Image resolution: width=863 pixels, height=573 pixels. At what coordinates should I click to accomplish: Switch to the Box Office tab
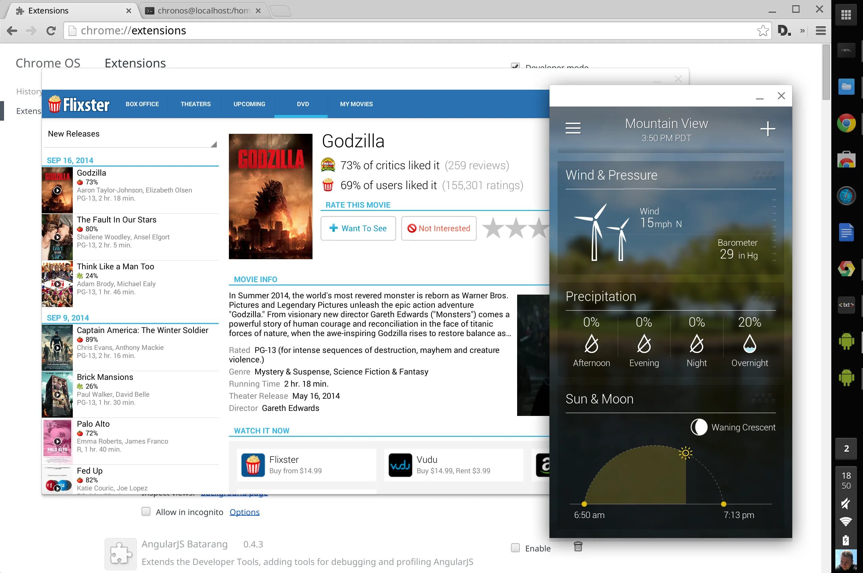tap(142, 104)
